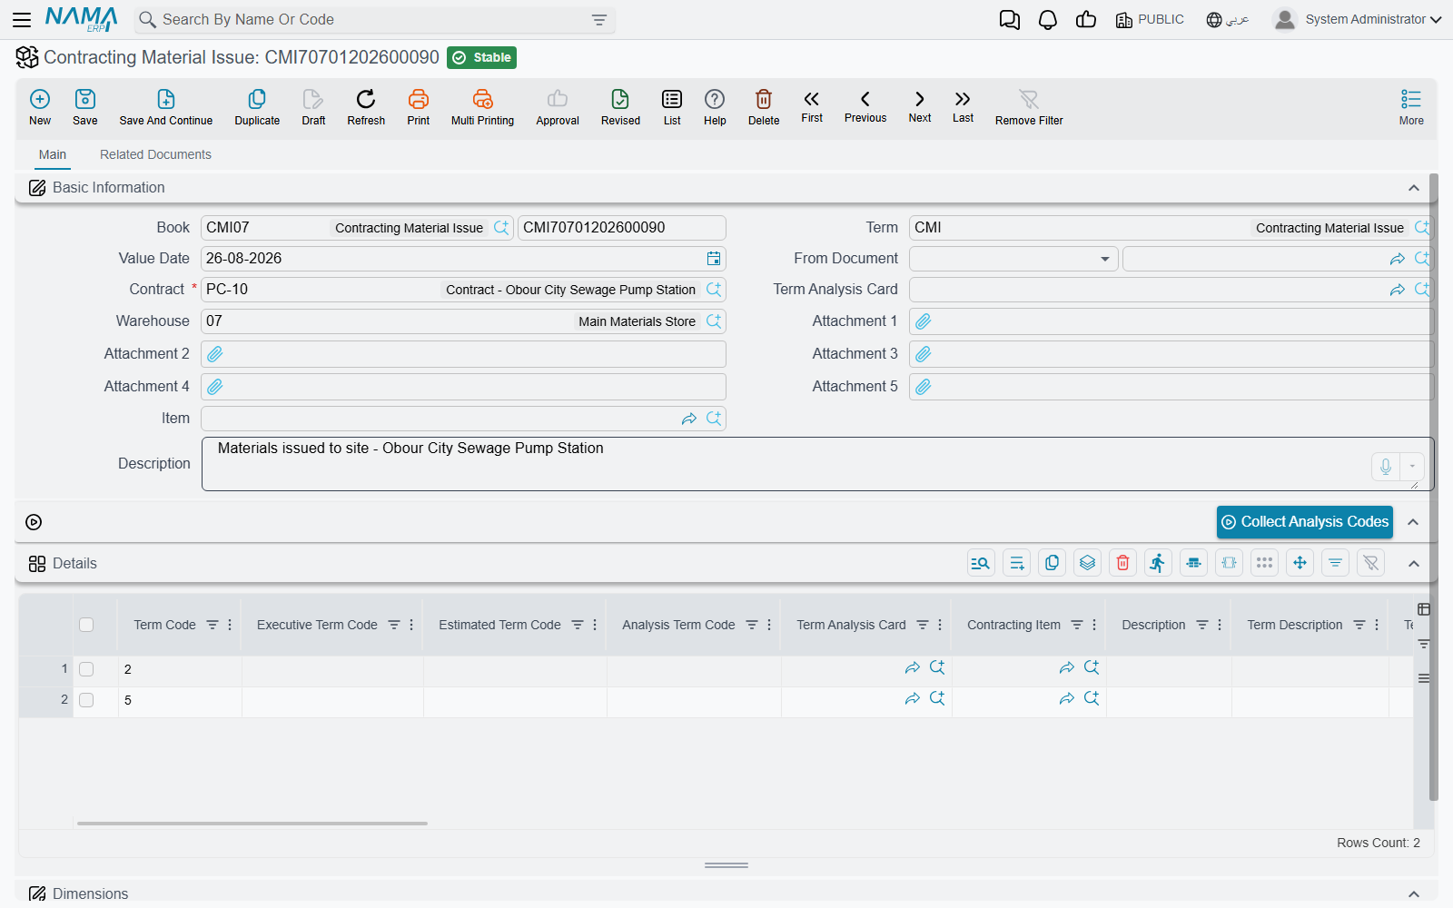The width and height of the screenshot is (1453, 908).
Task: Open Term Code column menu
Action: 230,625
